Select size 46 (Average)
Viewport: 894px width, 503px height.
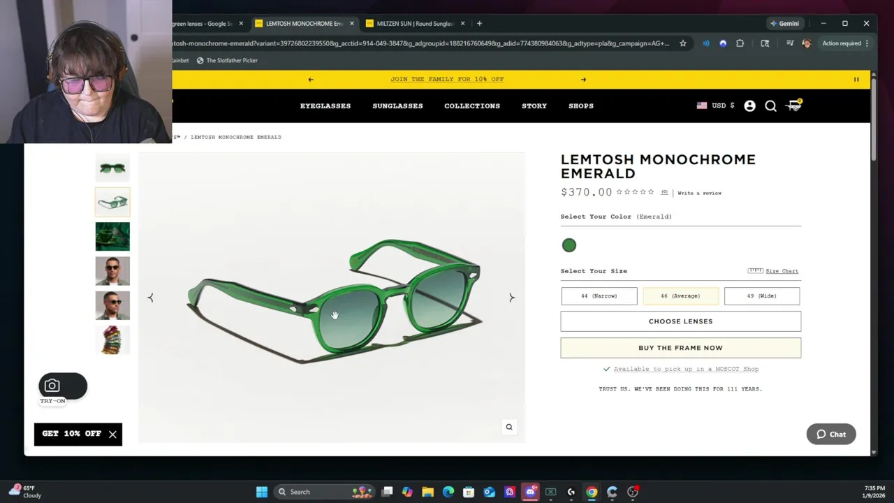pyautogui.click(x=680, y=296)
